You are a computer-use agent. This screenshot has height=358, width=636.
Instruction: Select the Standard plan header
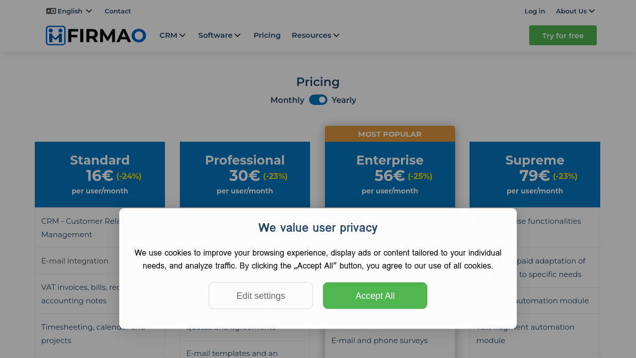tap(100, 160)
